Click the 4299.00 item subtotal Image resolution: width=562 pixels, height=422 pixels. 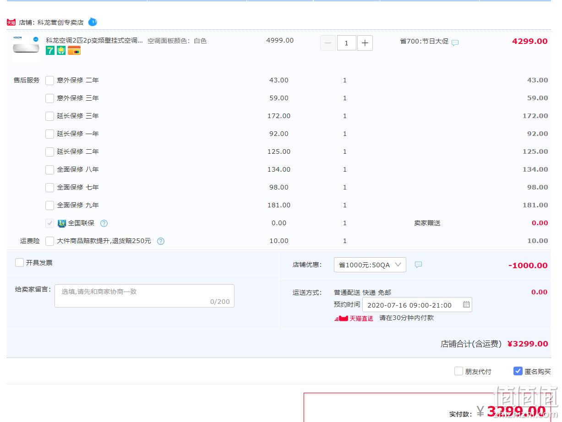tap(530, 41)
